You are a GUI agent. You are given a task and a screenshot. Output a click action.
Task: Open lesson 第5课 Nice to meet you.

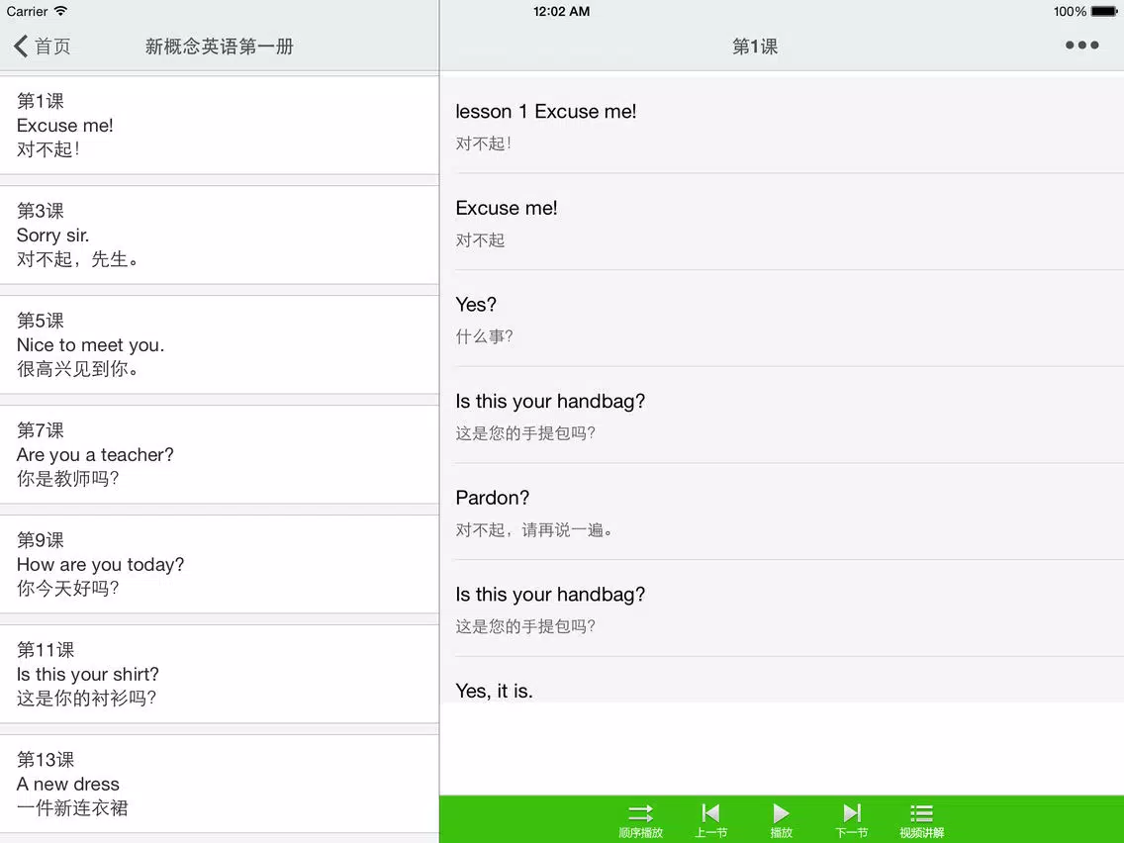220,344
